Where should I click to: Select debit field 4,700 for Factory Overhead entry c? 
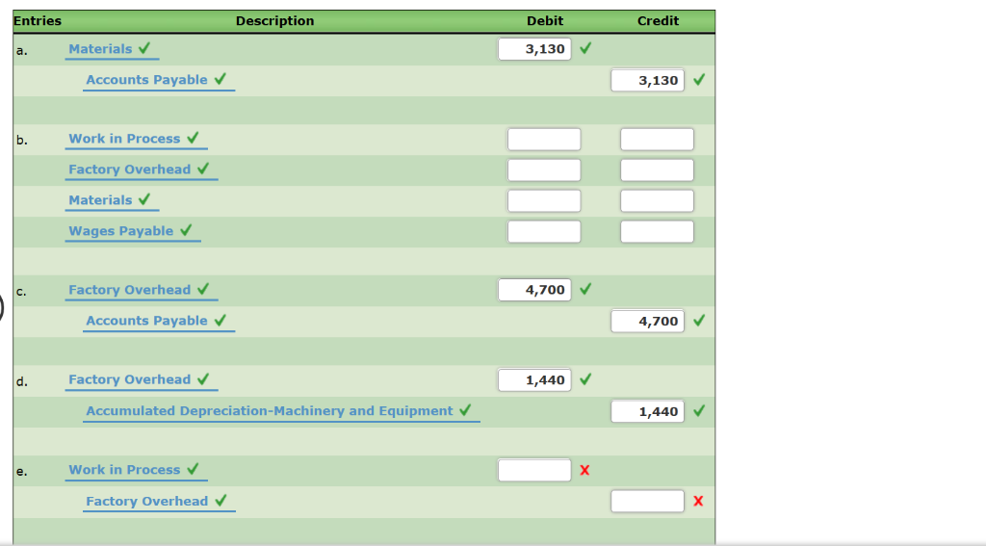pyautogui.click(x=534, y=290)
